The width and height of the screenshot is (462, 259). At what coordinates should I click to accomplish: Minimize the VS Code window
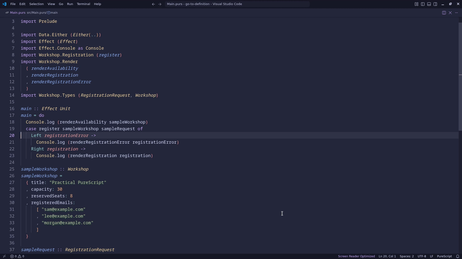(x=444, y=4)
